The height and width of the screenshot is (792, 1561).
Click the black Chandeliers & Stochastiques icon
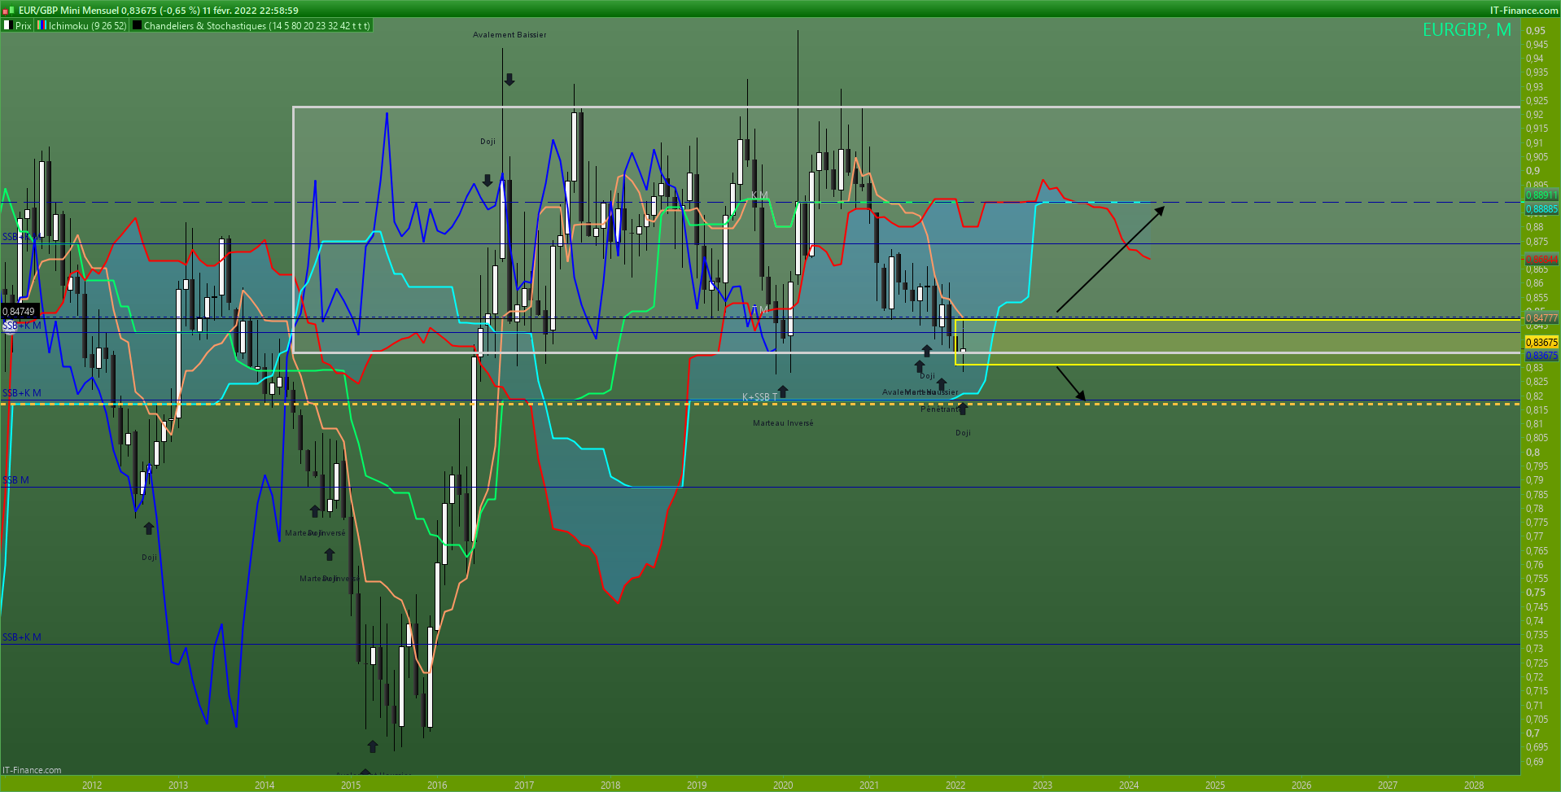click(x=137, y=25)
